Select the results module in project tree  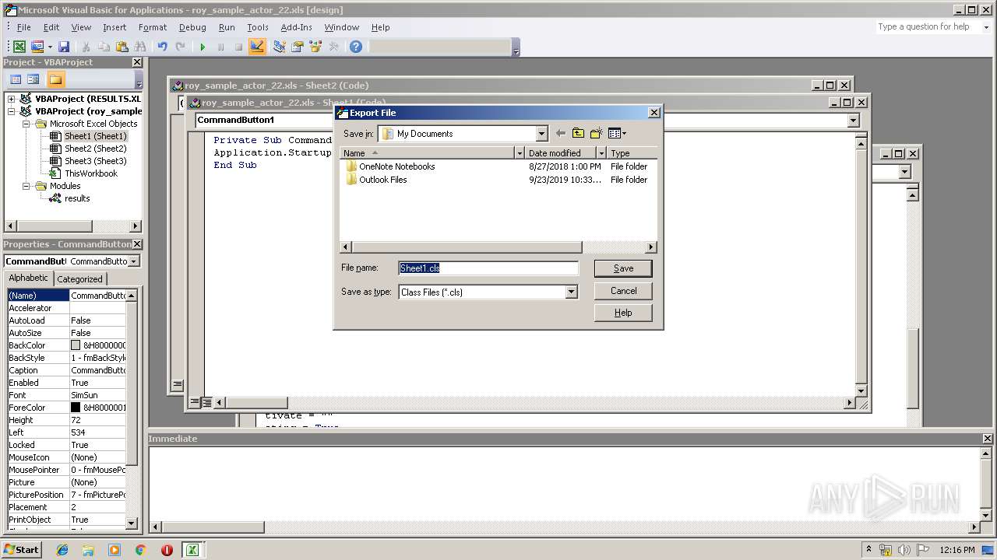[x=76, y=198]
